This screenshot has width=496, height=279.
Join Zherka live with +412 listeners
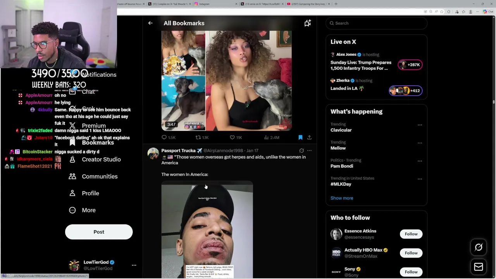pyautogui.click(x=405, y=91)
